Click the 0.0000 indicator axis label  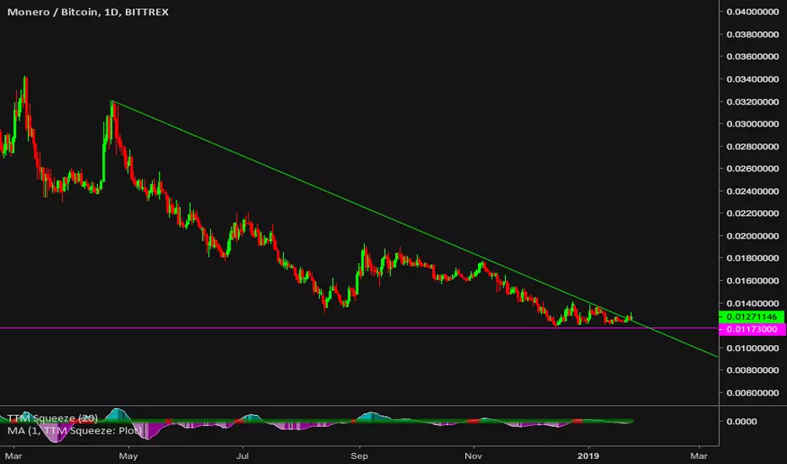(x=741, y=421)
